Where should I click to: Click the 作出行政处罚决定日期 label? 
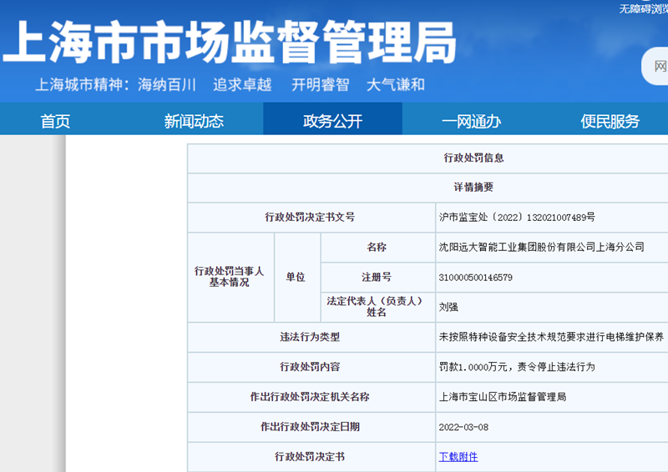coord(310,427)
